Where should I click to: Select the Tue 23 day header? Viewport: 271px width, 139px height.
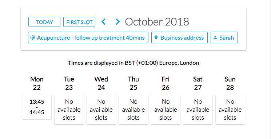pyautogui.click(x=69, y=83)
